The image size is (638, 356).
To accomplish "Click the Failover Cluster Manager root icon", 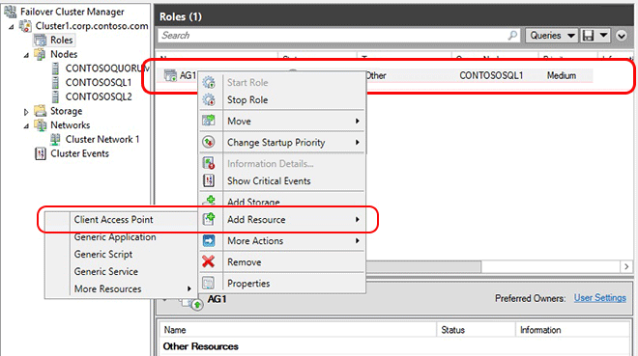I will coord(11,12).
